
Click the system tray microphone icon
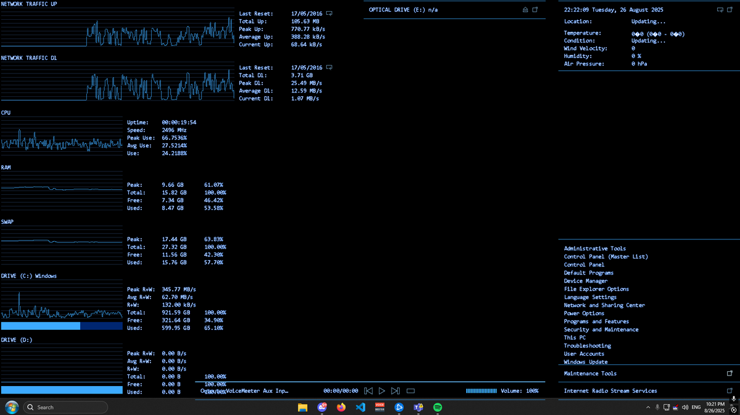[x=657, y=407]
